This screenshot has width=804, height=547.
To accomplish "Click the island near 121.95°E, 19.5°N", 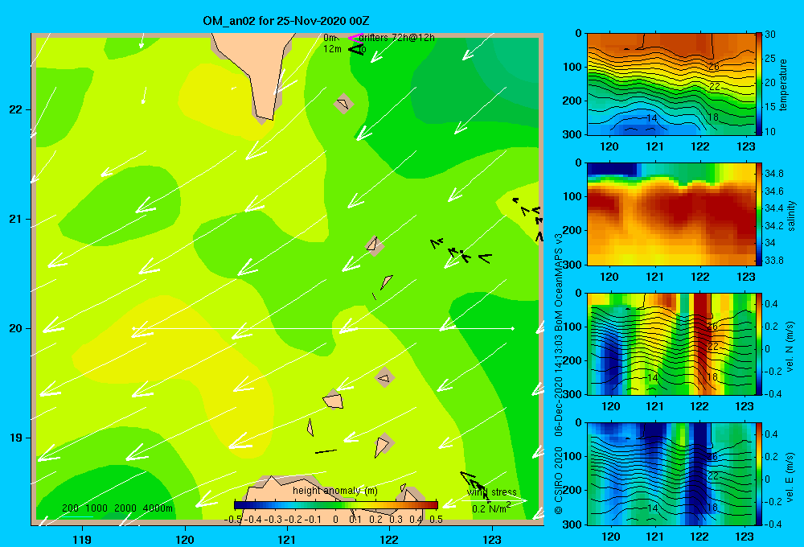I will coord(384,378).
